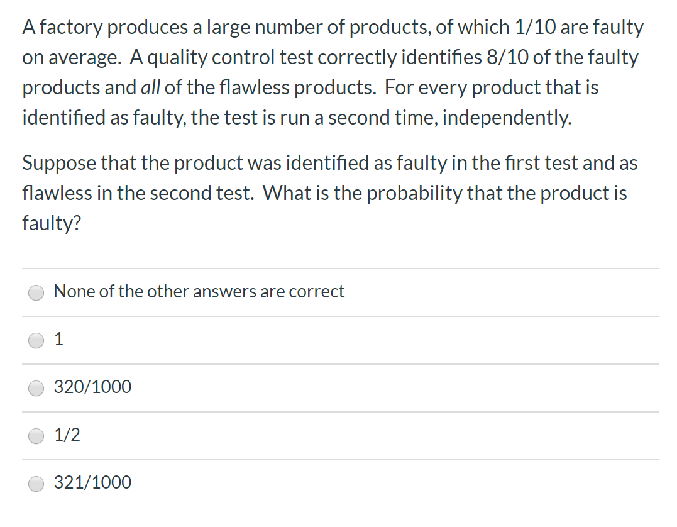Choose "None of the other answers are correct"
Viewport: 677px width, 527px height.
[36, 292]
